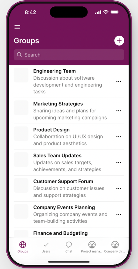Open the Chat bubble tab

point(69,247)
